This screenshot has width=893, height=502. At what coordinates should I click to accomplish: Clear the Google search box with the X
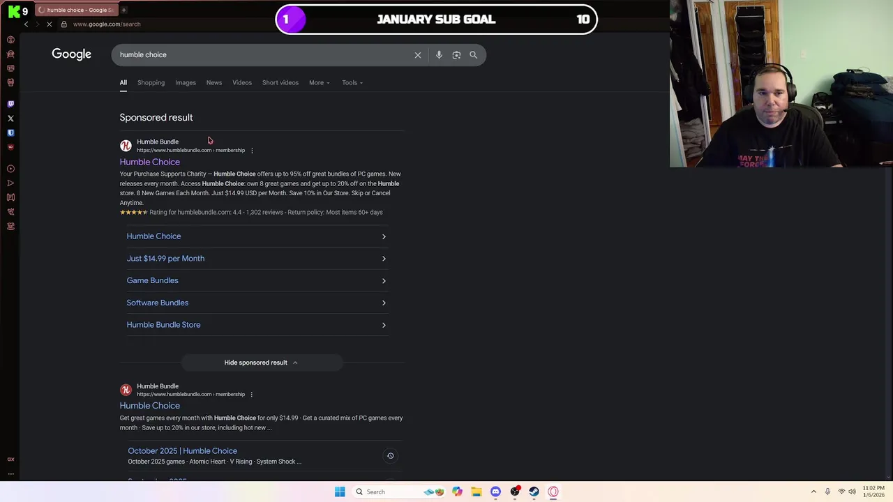(x=418, y=55)
